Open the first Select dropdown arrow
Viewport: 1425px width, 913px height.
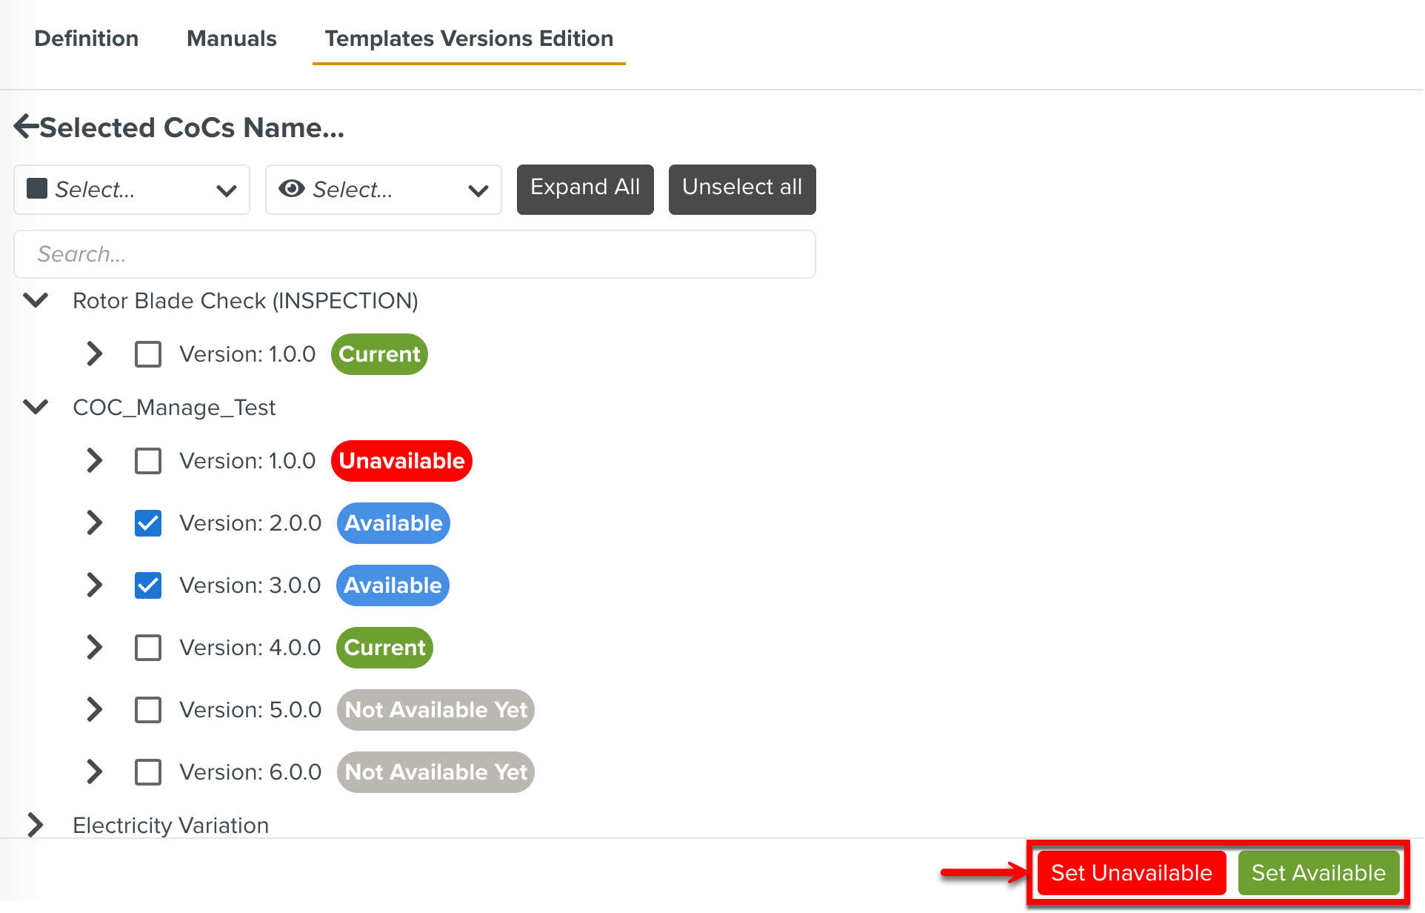pyautogui.click(x=226, y=190)
